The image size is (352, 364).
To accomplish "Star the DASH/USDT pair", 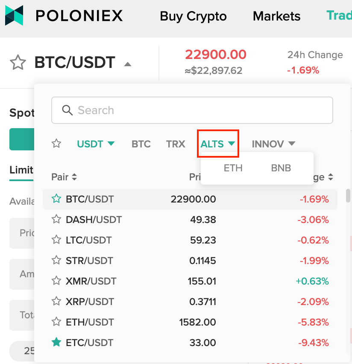I will pyautogui.click(x=56, y=219).
